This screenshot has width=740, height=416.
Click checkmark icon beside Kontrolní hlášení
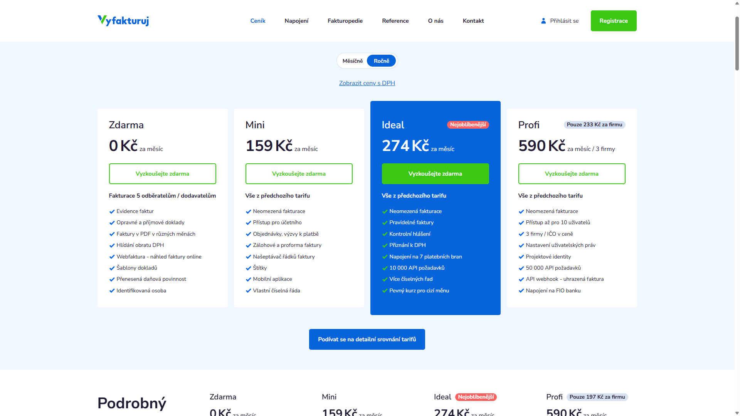[385, 234]
